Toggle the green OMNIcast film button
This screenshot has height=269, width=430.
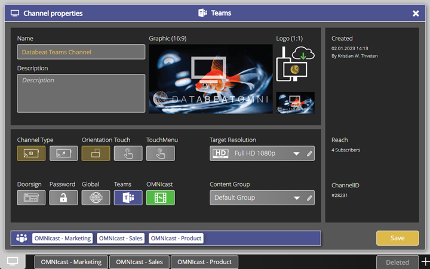[161, 197]
